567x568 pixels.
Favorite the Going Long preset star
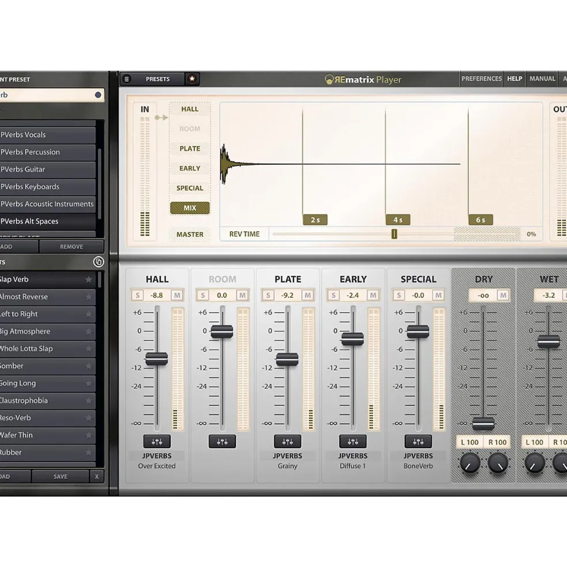[88, 383]
